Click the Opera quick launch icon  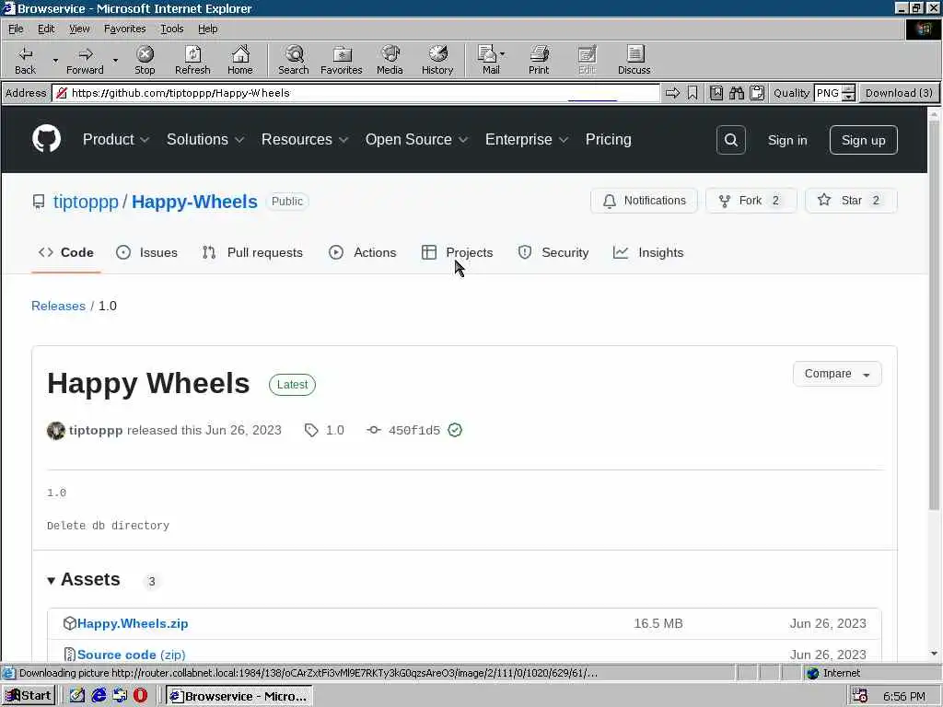click(140, 696)
